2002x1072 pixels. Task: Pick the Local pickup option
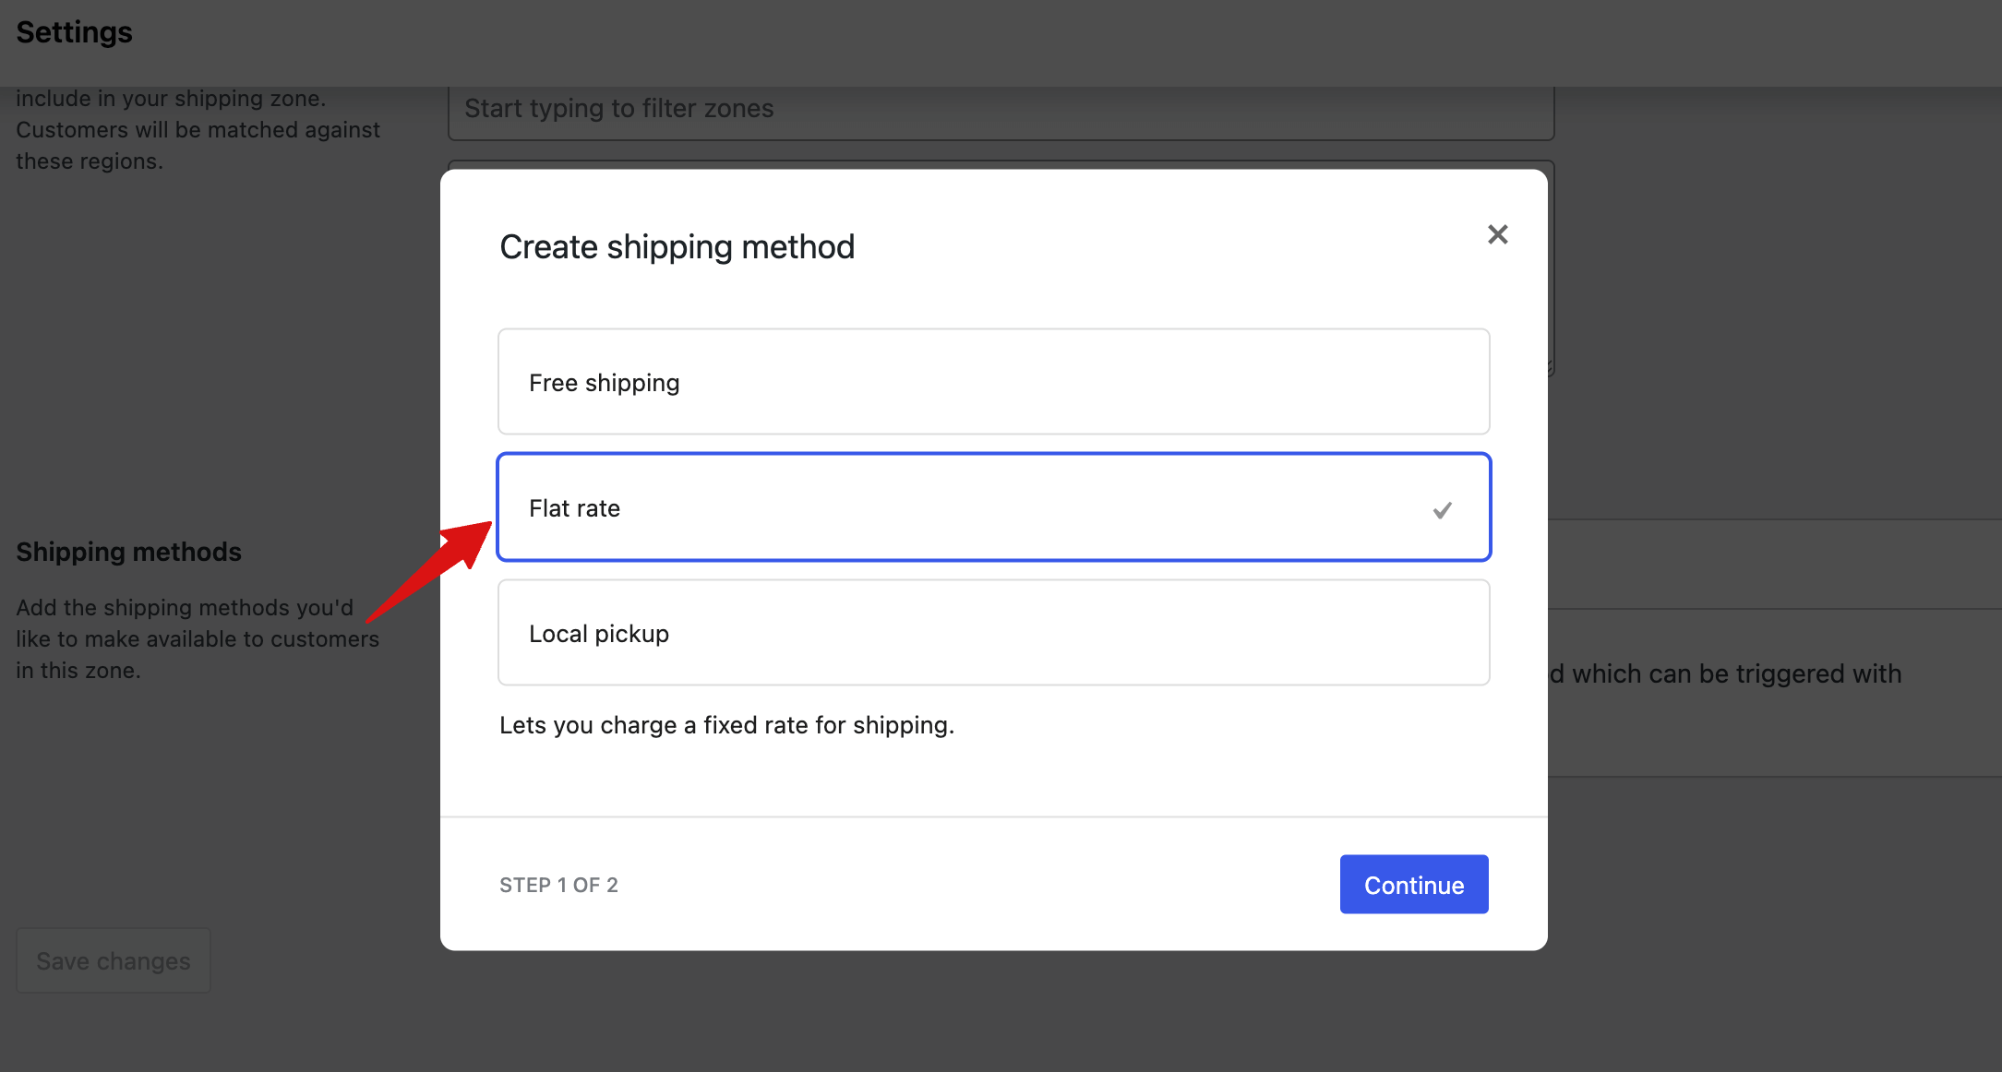pyautogui.click(x=993, y=633)
